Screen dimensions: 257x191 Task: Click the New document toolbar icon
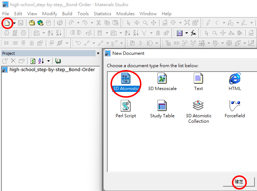[x=7, y=23]
